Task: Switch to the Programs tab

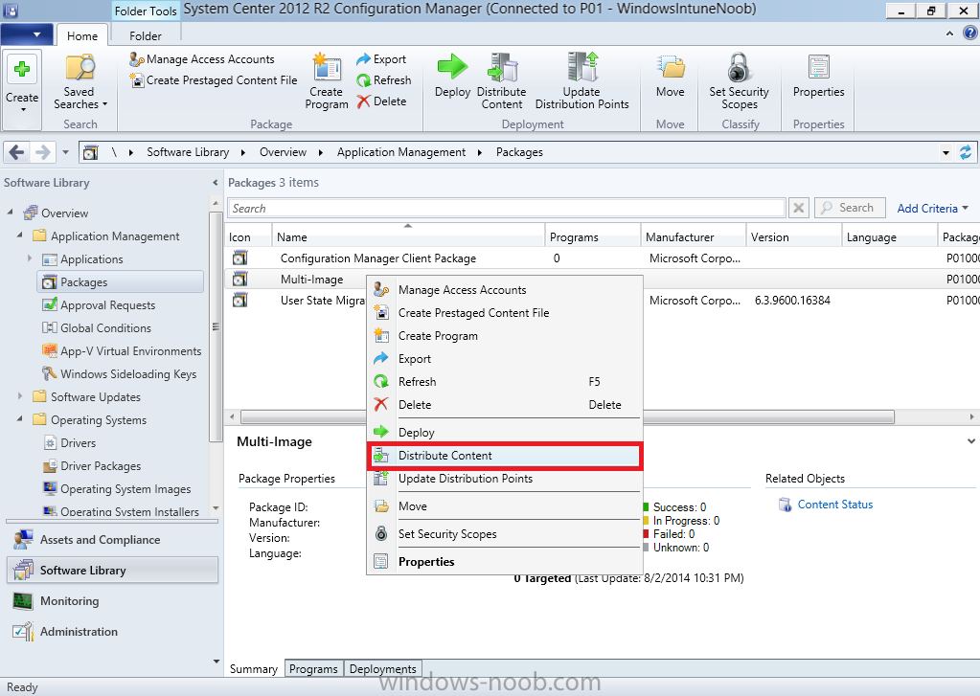Action: point(313,668)
